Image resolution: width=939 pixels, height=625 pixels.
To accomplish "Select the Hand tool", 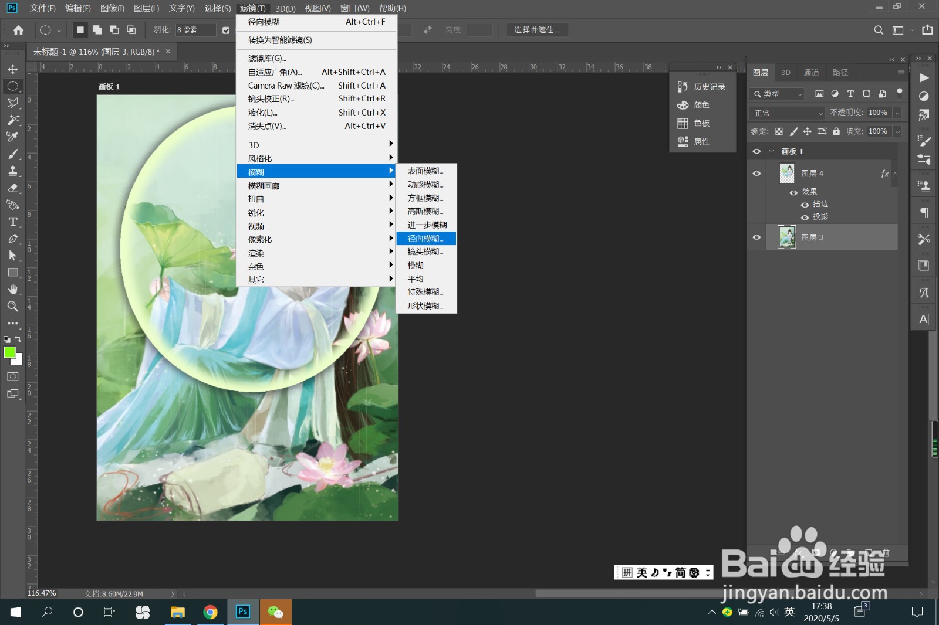I will coord(12,290).
